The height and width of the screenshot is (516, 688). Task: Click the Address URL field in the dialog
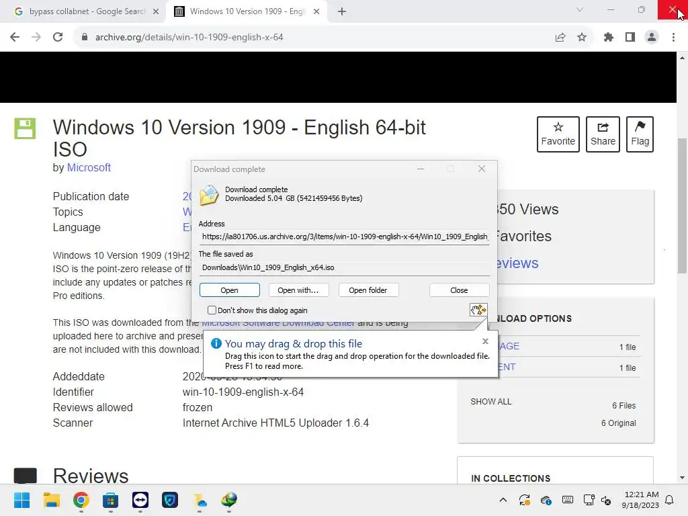(x=345, y=237)
